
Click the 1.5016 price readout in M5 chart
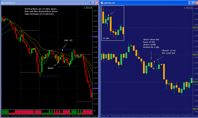188,8
